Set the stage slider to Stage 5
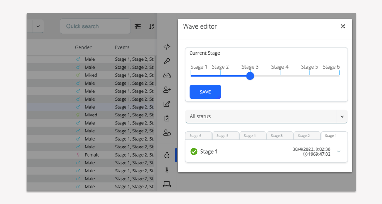This screenshot has width=382, height=204. 310,76
